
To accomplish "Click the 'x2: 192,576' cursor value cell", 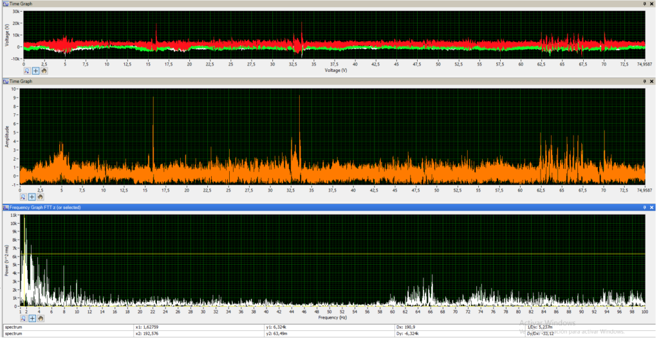I will pyautogui.click(x=200, y=333).
